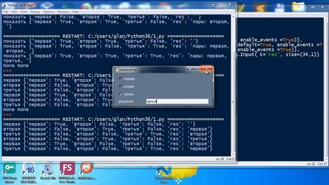Click the 'результат' label in the dialog
The height and width of the screenshot is (185, 329).
tap(126, 102)
